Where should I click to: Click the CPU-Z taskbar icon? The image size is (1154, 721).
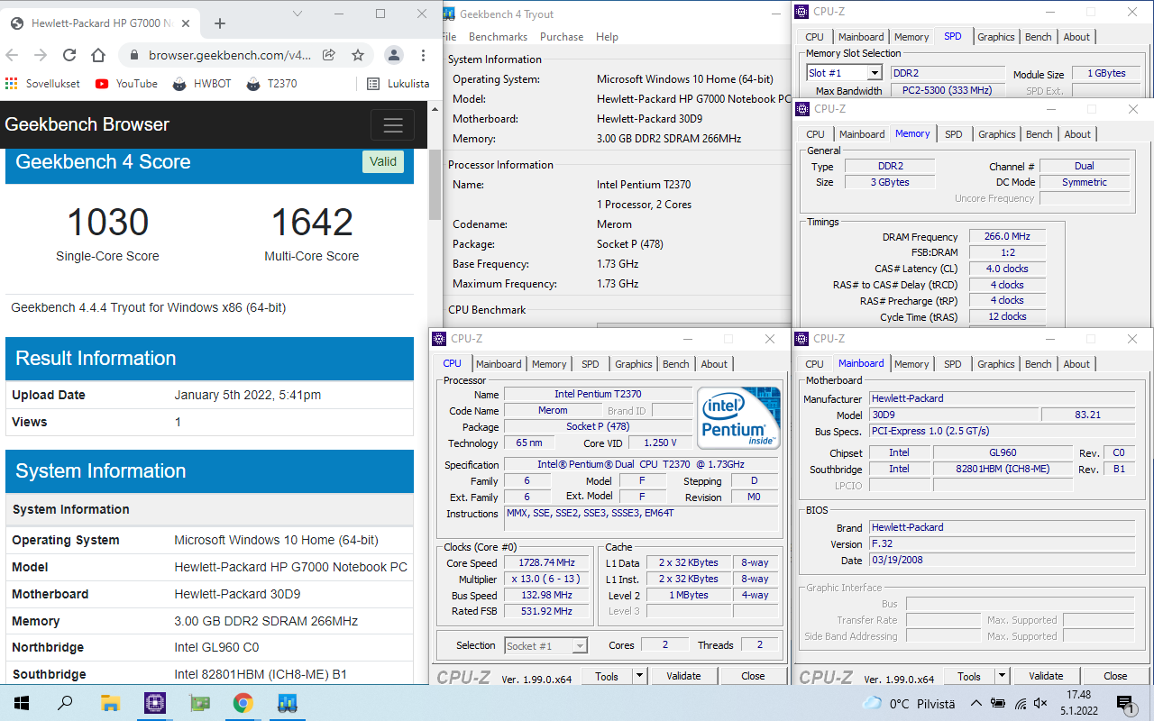point(155,703)
